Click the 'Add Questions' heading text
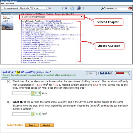This screenshot has height=133, width=133. (7, 4)
